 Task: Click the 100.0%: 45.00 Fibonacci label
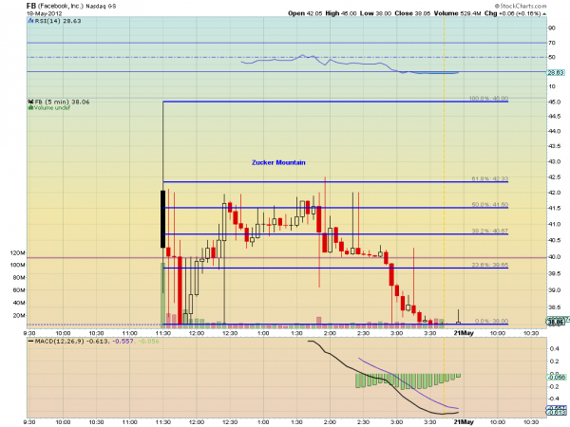pyautogui.click(x=488, y=99)
